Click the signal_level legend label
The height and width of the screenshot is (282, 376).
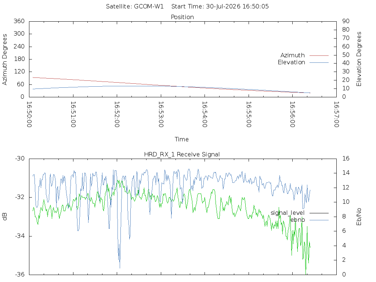(x=288, y=213)
